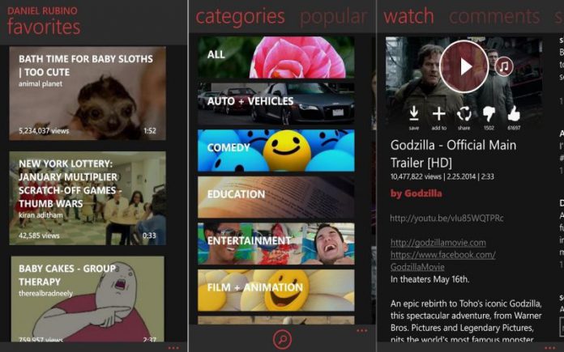Tap the 10,477,822 views info line
This screenshot has width=564, height=352.
(442, 176)
